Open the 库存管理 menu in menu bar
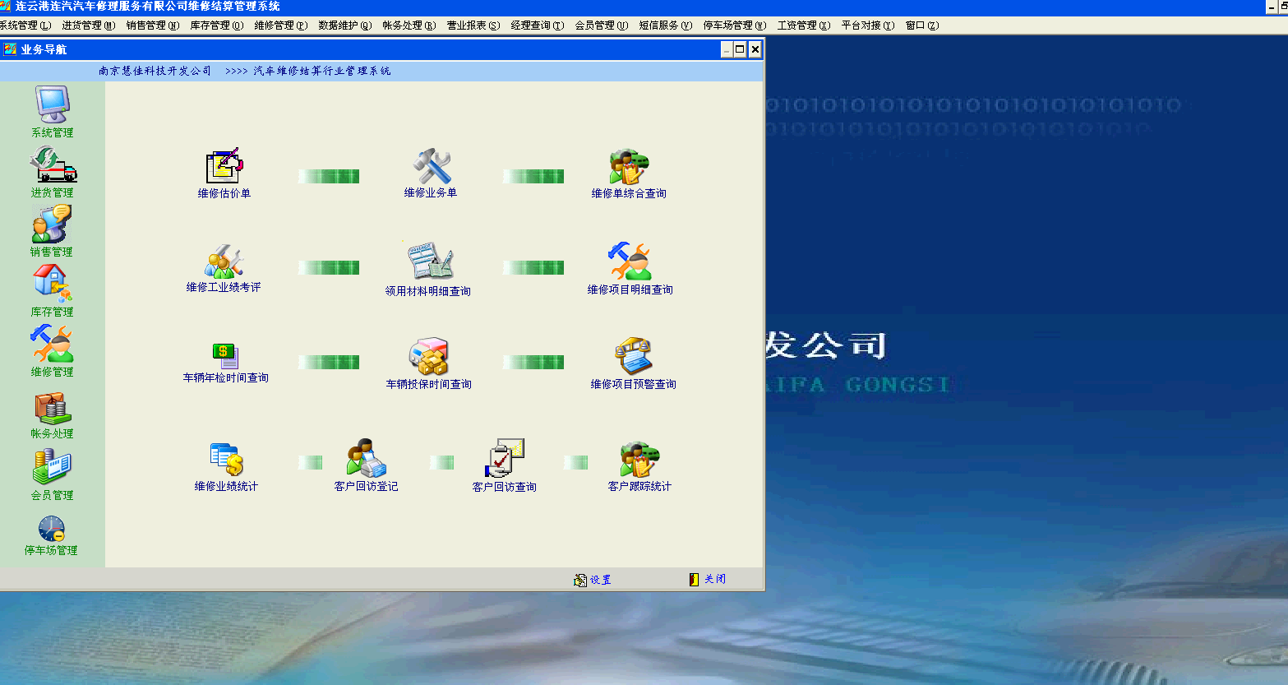This screenshot has height=685, width=1288. [x=216, y=25]
